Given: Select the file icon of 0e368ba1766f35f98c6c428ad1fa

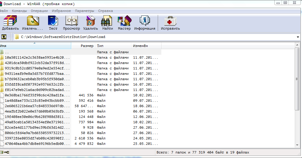Looking at the screenshot, I should (2, 95).
